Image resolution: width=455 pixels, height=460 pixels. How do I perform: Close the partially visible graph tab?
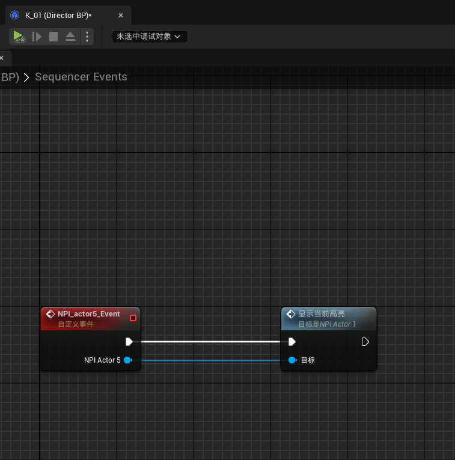coord(1,58)
